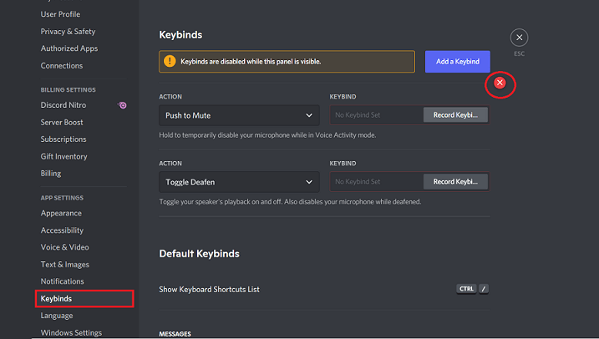
Task: Click Add a Keybind button
Action: point(457,62)
